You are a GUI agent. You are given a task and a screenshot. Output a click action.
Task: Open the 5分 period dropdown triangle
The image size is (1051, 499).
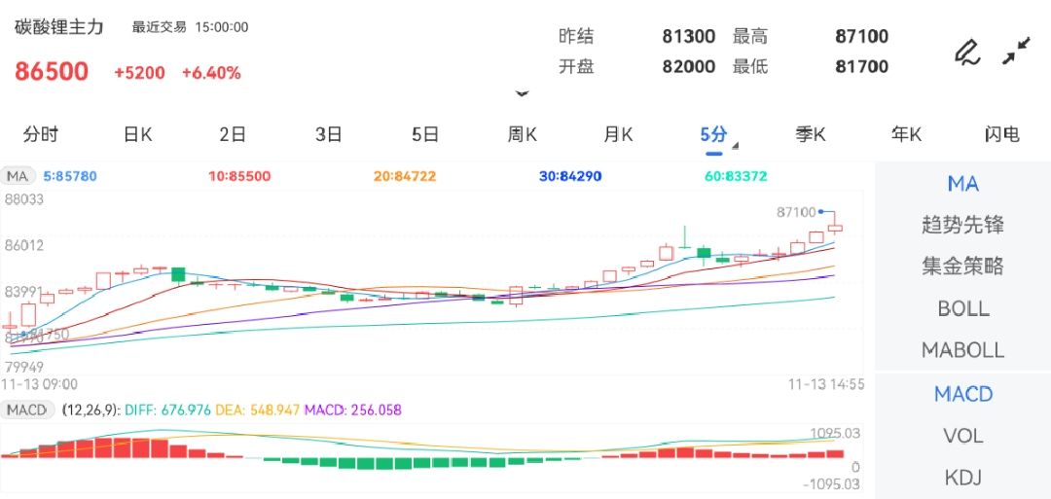click(736, 145)
